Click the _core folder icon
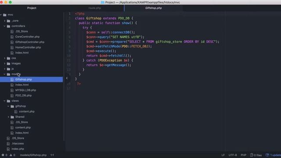281x158 pixels. click(x=8, y=21)
